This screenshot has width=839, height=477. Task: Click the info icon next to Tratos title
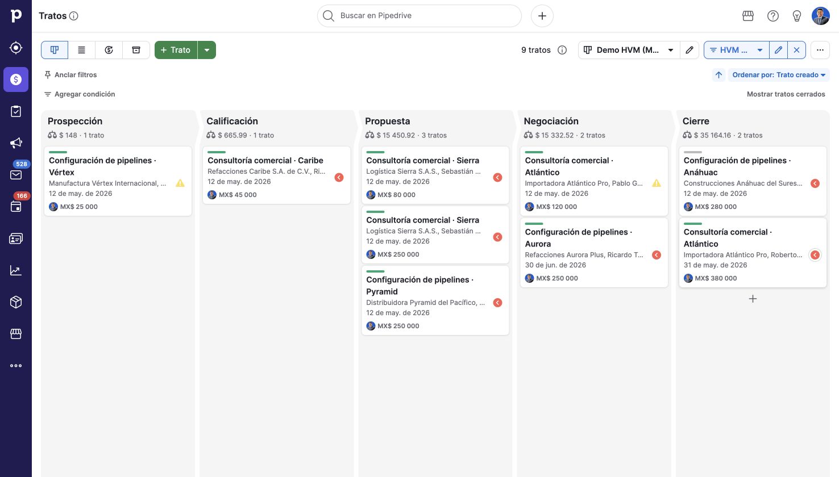[74, 16]
